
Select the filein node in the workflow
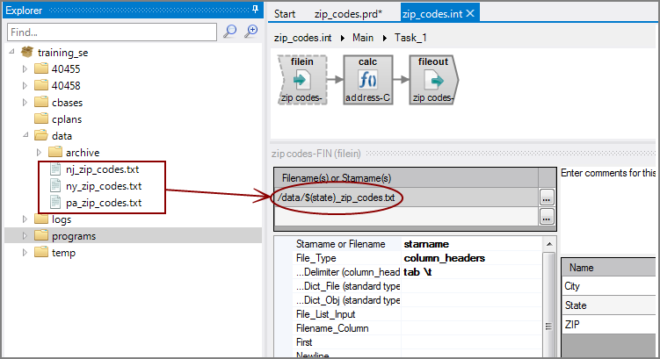click(x=302, y=80)
